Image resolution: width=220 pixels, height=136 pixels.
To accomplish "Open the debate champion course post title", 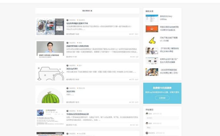I will click(x=77, y=114).
